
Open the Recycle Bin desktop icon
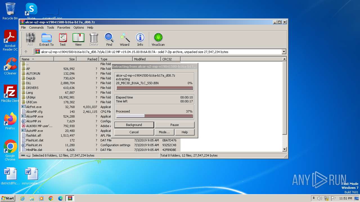tap(10, 11)
